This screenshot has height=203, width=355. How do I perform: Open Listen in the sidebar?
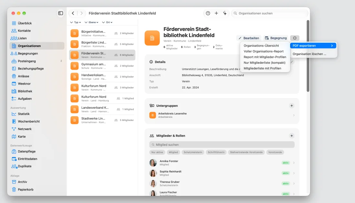pyautogui.click(x=37, y=38)
